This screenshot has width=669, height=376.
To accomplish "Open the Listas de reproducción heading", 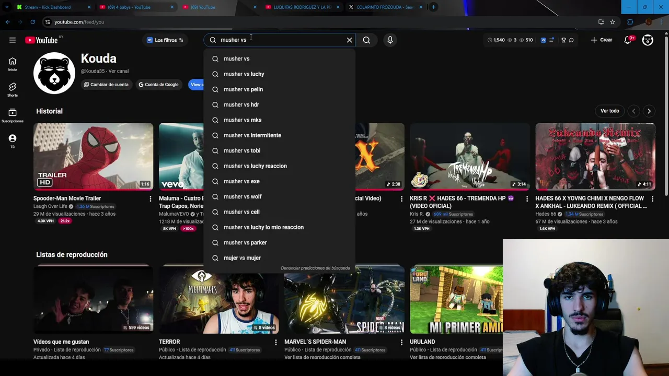I will click(x=72, y=254).
